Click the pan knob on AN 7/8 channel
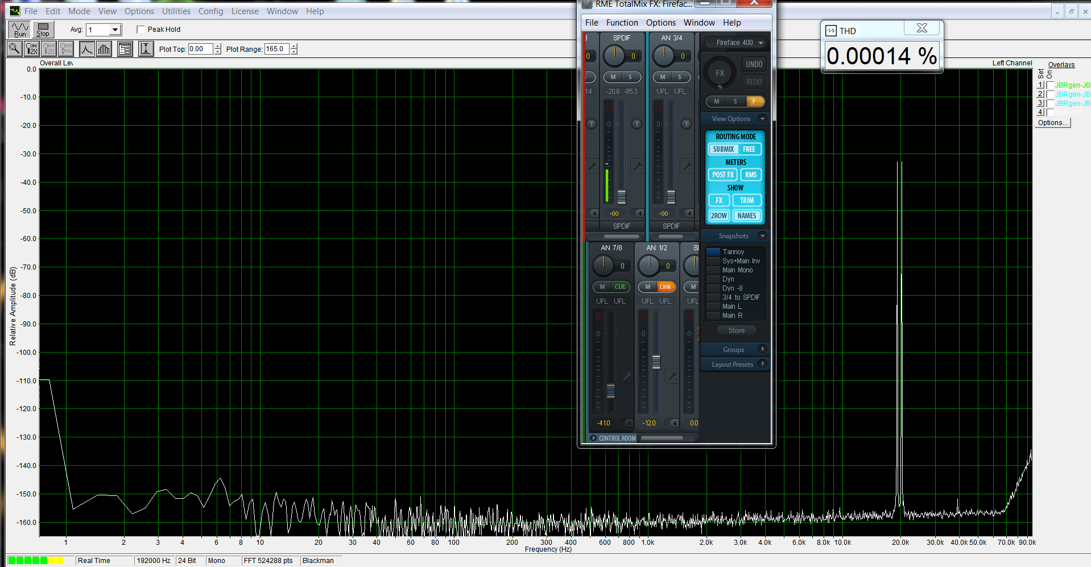Image resolution: width=1091 pixels, height=567 pixels. click(x=603, y=265)
